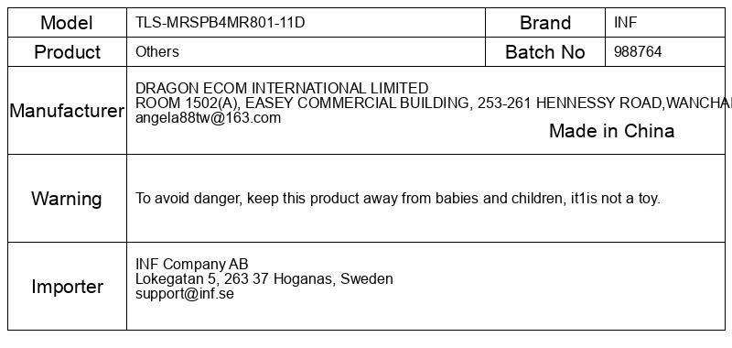Screen dimensions: 732x348
Task: Select the model number TLS-MRSPB4MR801-11D
Action: click(x=220, y=22)
